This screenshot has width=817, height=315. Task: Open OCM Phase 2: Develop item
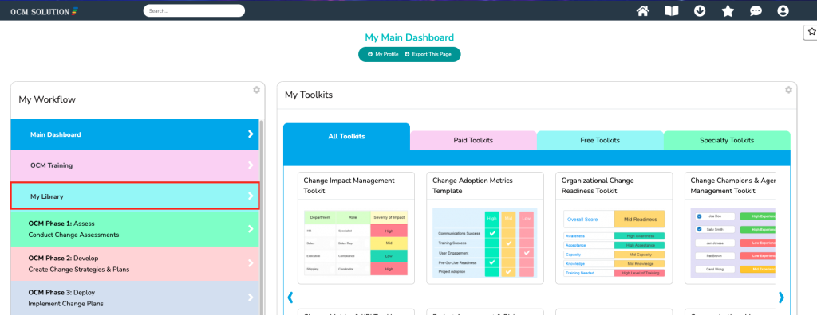tap(134, 263)
